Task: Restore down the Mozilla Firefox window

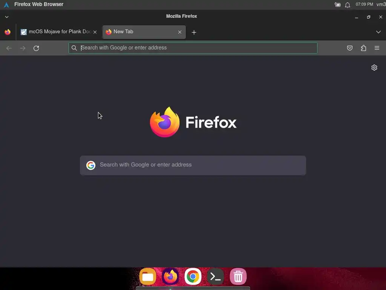Action: coord(369,17)
